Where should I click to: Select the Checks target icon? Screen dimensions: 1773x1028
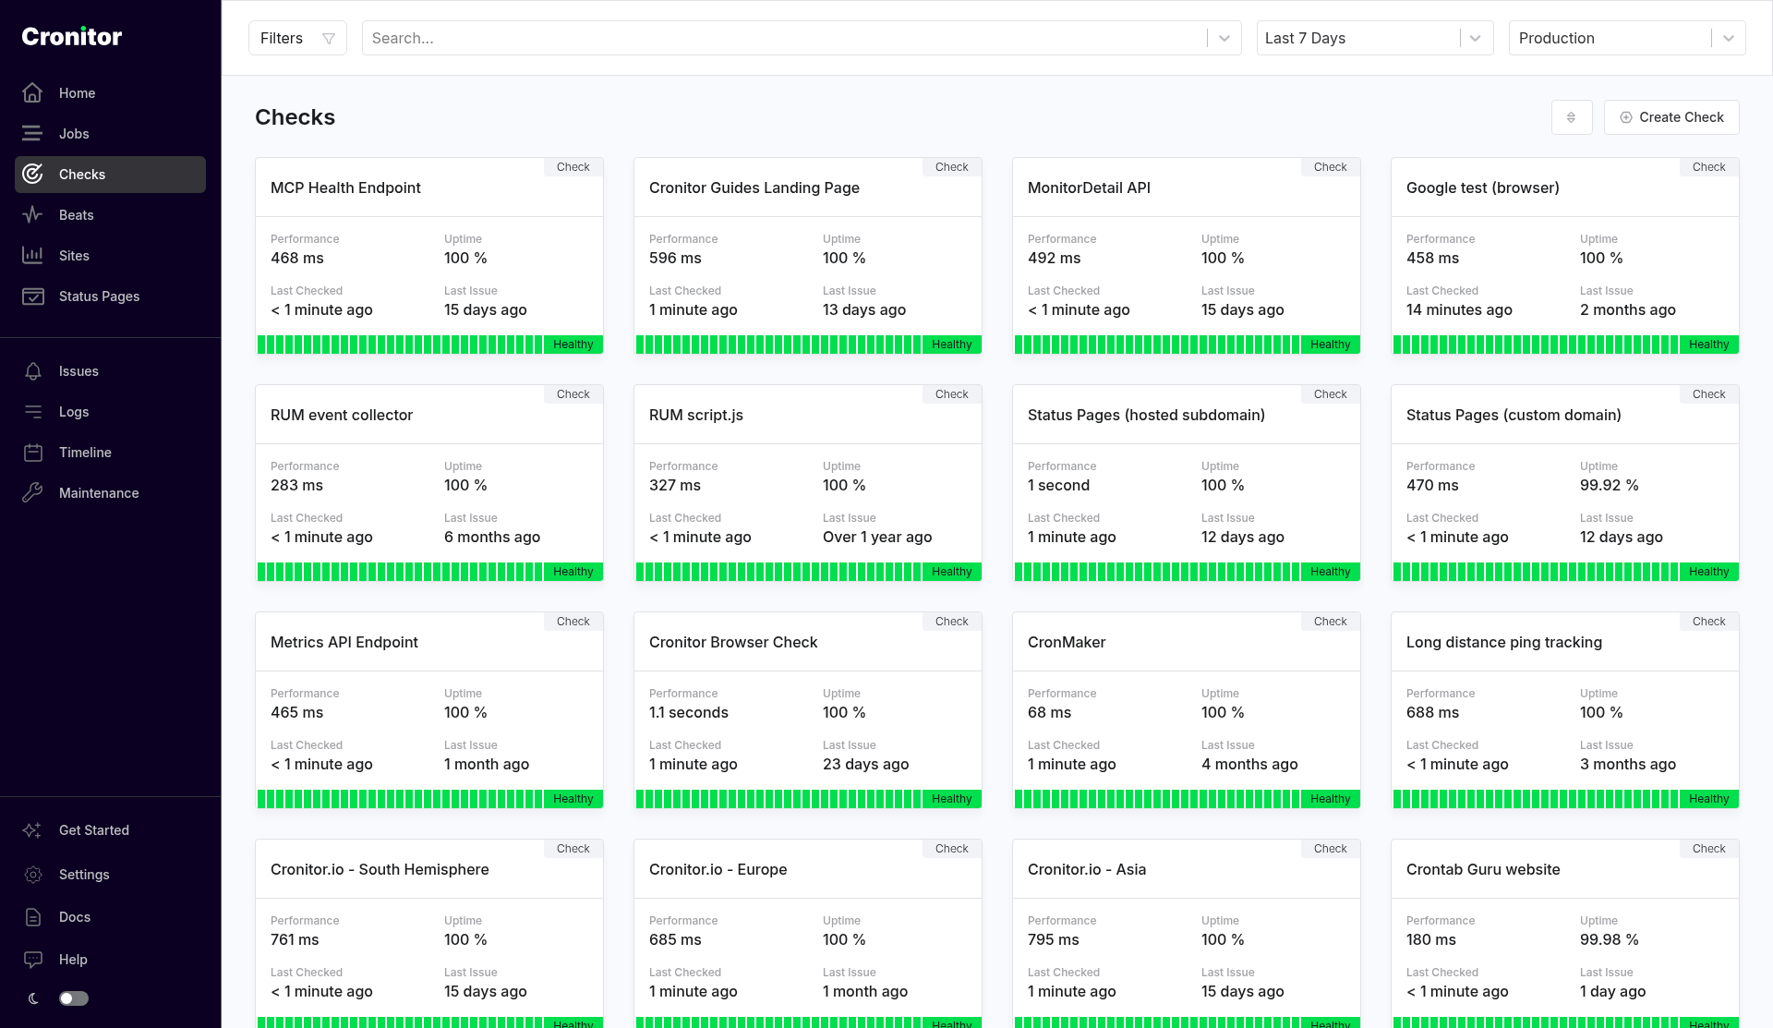point(32,175)
